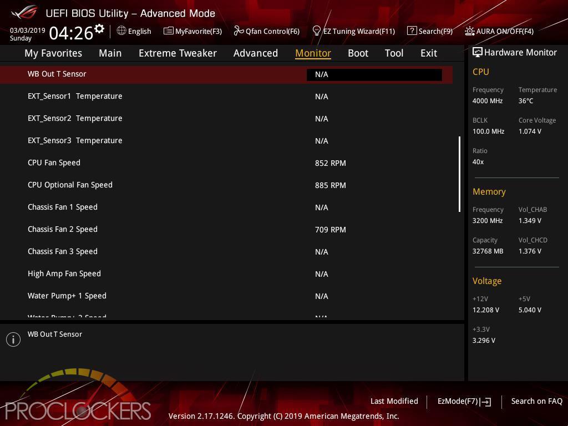The width and height of the screenshot is (568, 426).
Task: Click the Core Voltage 1.074 V value
Action: 530,131
